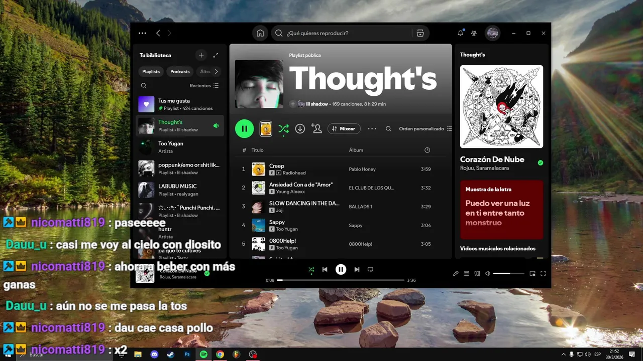Create playlist with library plus icon
Image resolution: width=643 pixels, height=361 pixels.
click(x=201, y=55)
